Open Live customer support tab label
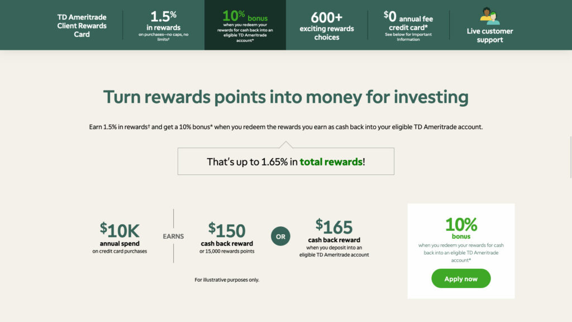 point(489,35)
